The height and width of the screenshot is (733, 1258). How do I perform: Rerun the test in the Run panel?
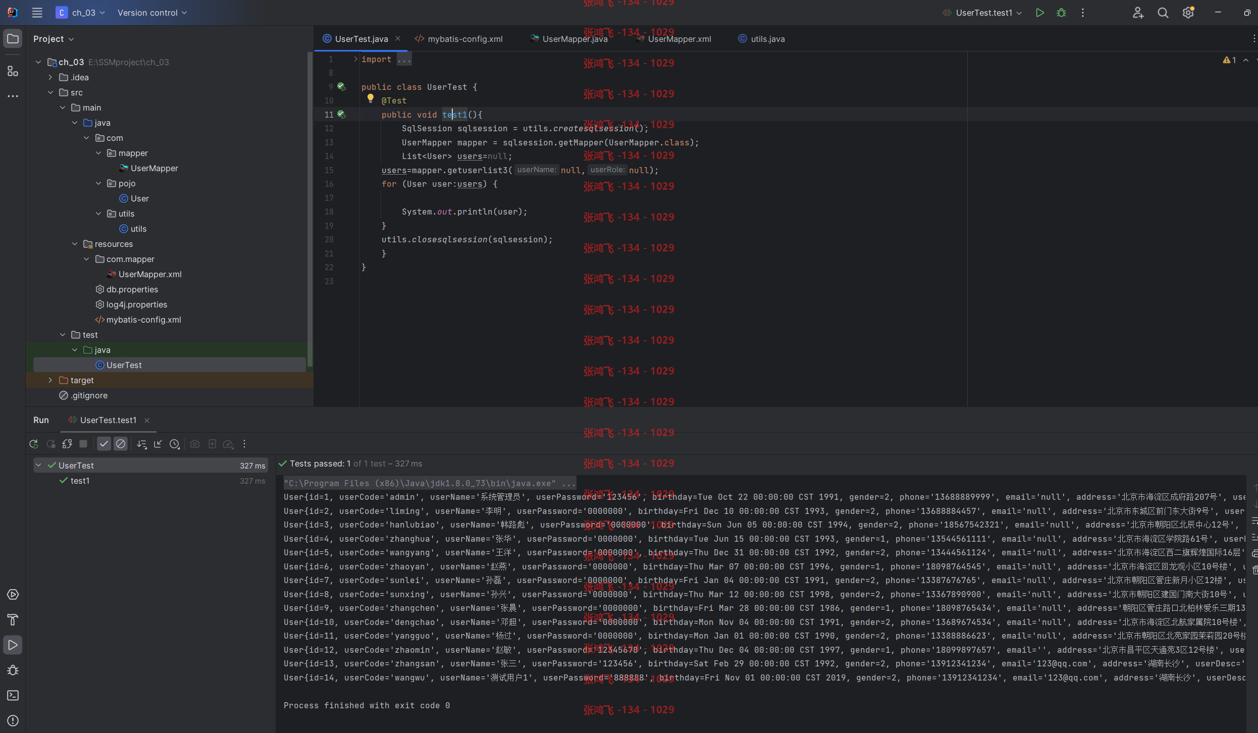[x=34, y=444]
